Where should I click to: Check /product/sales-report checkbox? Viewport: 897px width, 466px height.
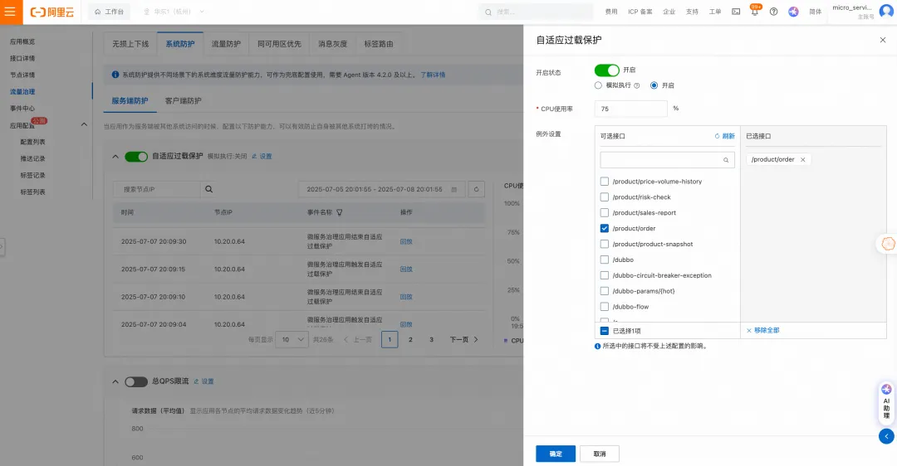(x=604, y=213)
